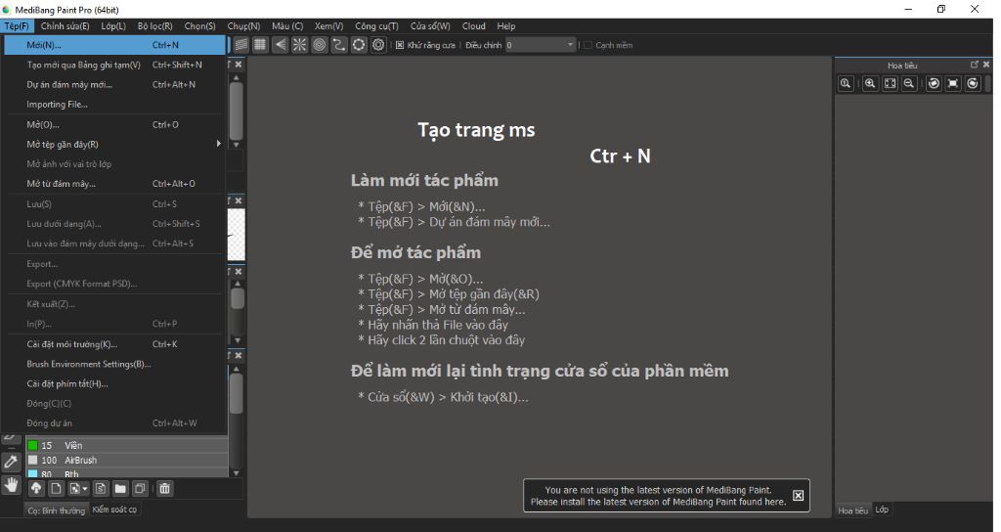Switch to Lớp tab

point(882,510)
